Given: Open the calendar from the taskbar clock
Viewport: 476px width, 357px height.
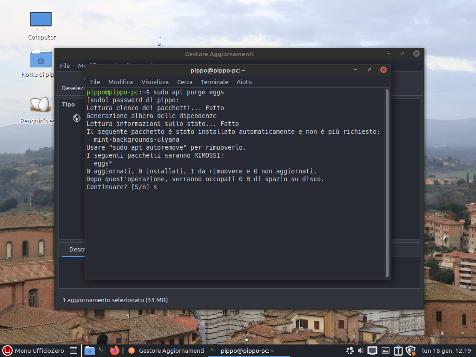Looking at the screenshot, I should click(446, 350).
